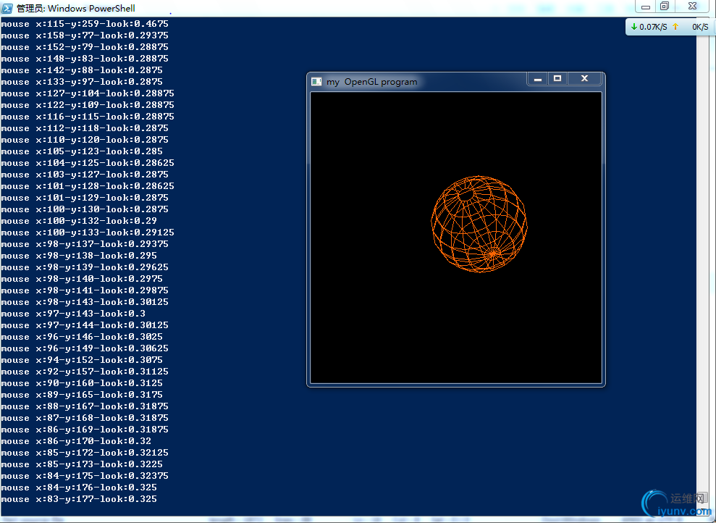Viewport: 716px width, 523px height.
Task: Click the line "mouse x:101-y:128-look:0.28625"
Action: pos(88,186)
